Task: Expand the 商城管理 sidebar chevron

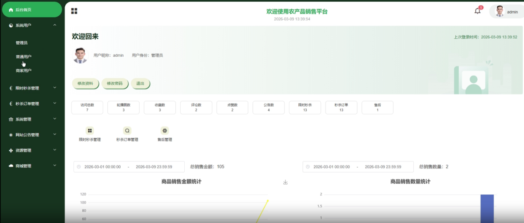Action: point(55,165)
